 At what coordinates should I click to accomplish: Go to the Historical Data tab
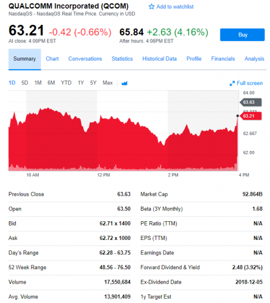(x=160, y=59)
